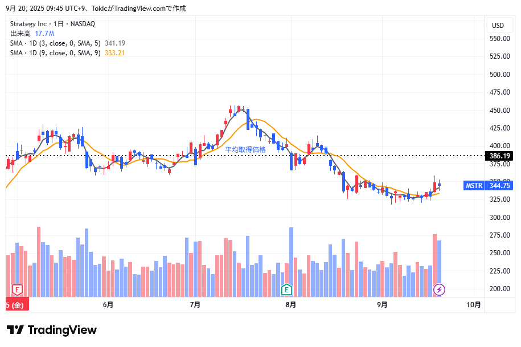Click the red date label 5 (金)
The image size is (521, 347).
point(17,305)
